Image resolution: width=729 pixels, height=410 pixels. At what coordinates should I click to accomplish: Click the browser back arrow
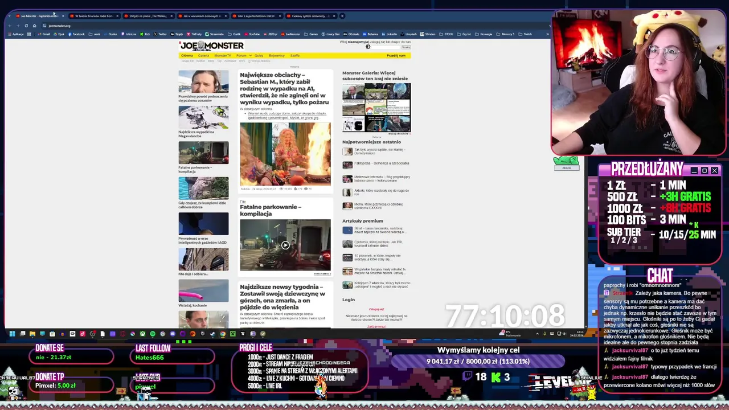tap(10, 26)
